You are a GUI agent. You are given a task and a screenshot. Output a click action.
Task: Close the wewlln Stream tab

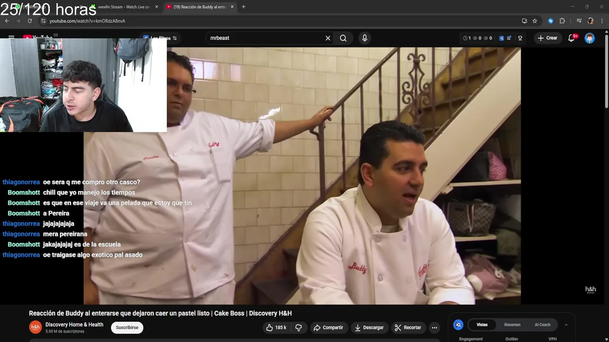[x=157, y=7]
